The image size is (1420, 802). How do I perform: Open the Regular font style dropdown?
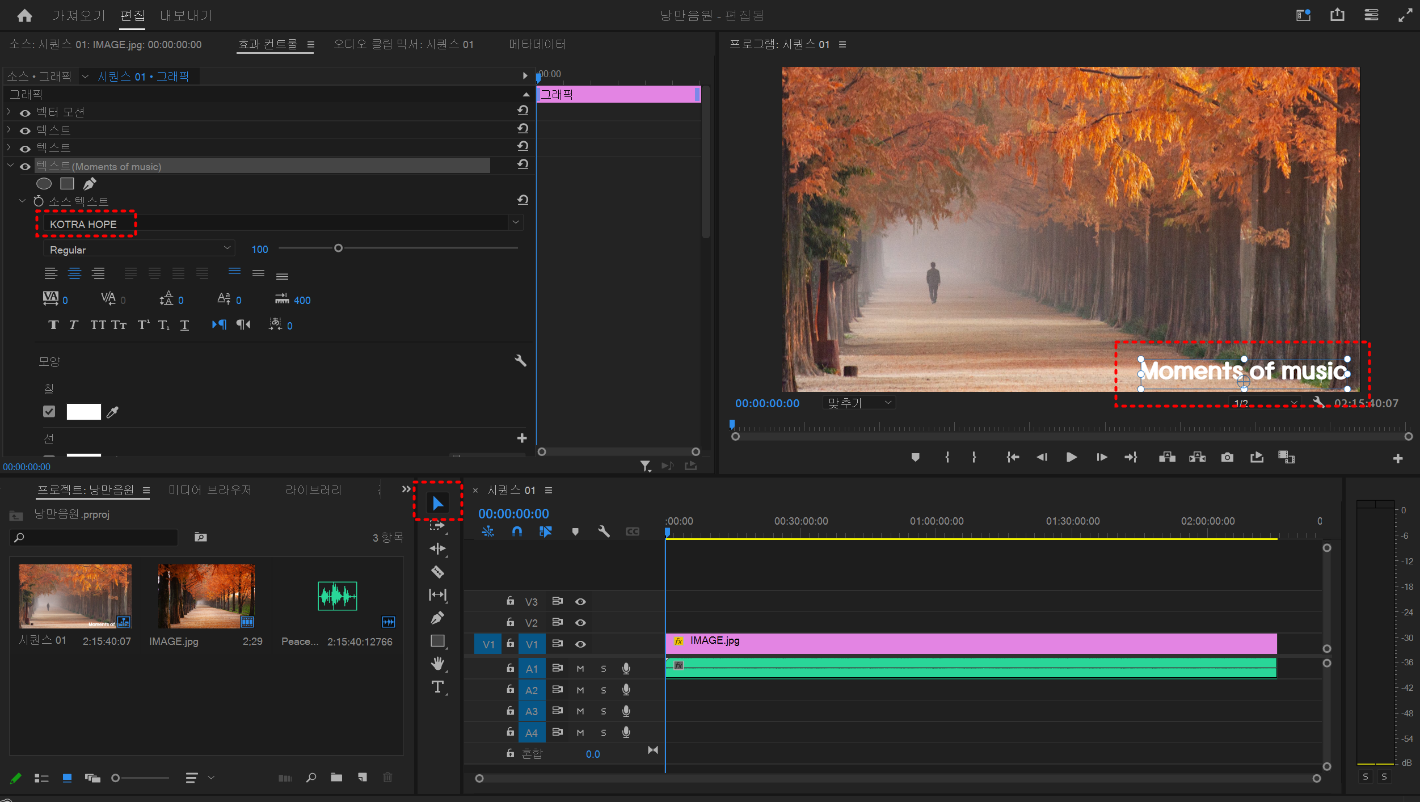pos(226,248)
